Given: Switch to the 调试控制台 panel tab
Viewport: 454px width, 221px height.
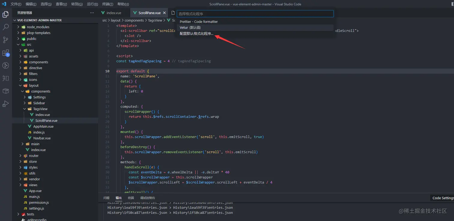Looking at the screenshot, I should pyautogui.click(x=147, y=198).
